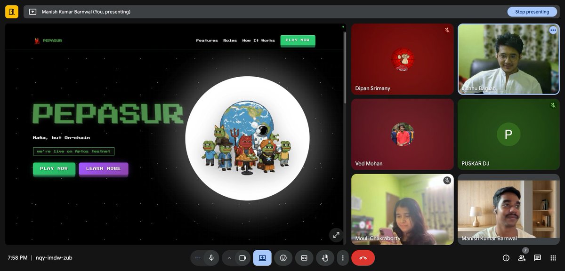
Task: Open chat with everyone
Action: point(537,258)
